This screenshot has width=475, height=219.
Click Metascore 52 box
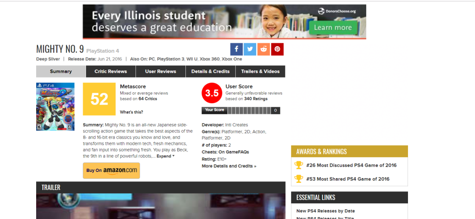click(99, 99)
